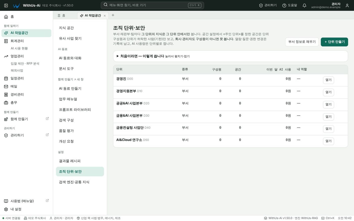Open 결과물 레시피 settings item

tap(80, 161)
